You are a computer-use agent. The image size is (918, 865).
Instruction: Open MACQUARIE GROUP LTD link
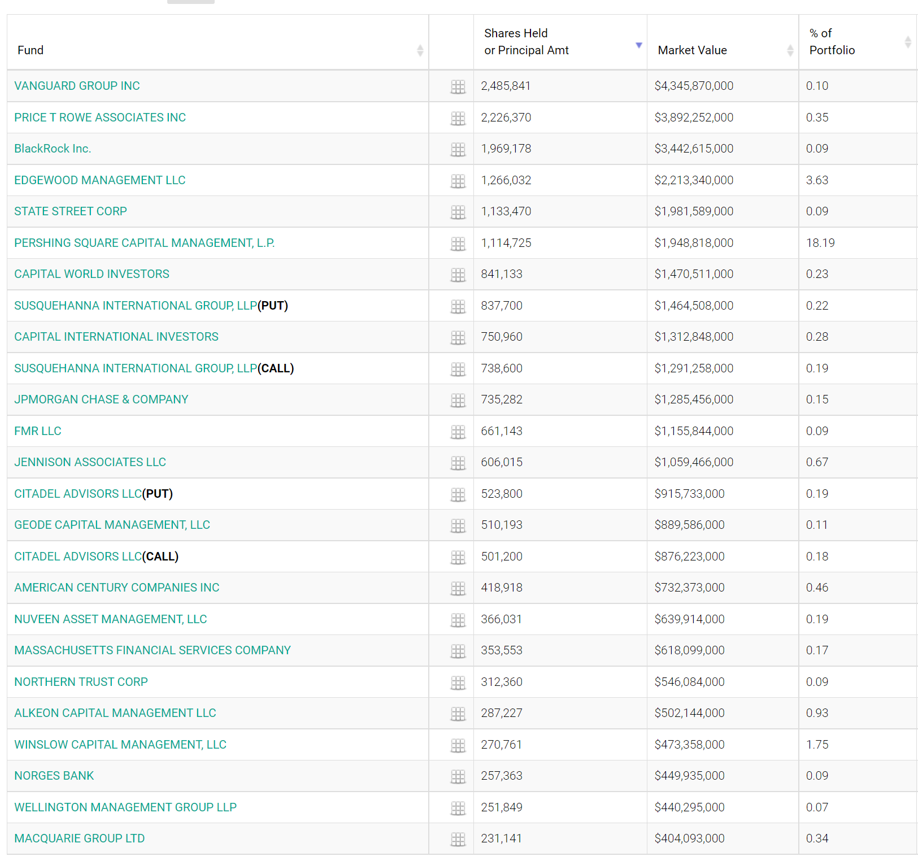(80, 838)
